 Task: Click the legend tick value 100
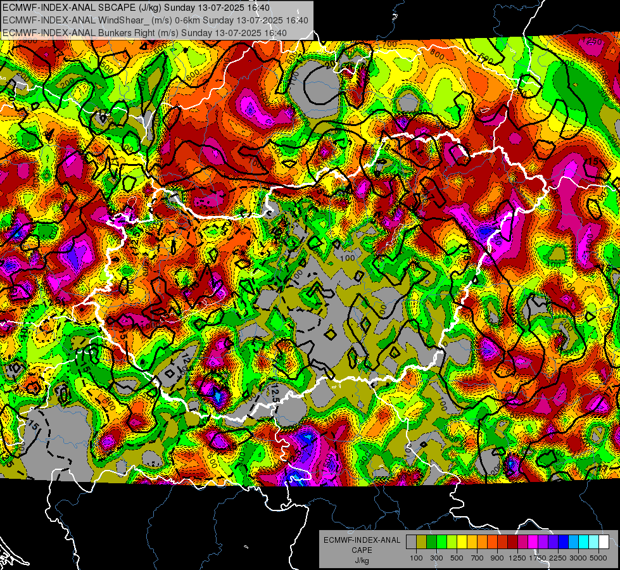click(x=416, y=558)
